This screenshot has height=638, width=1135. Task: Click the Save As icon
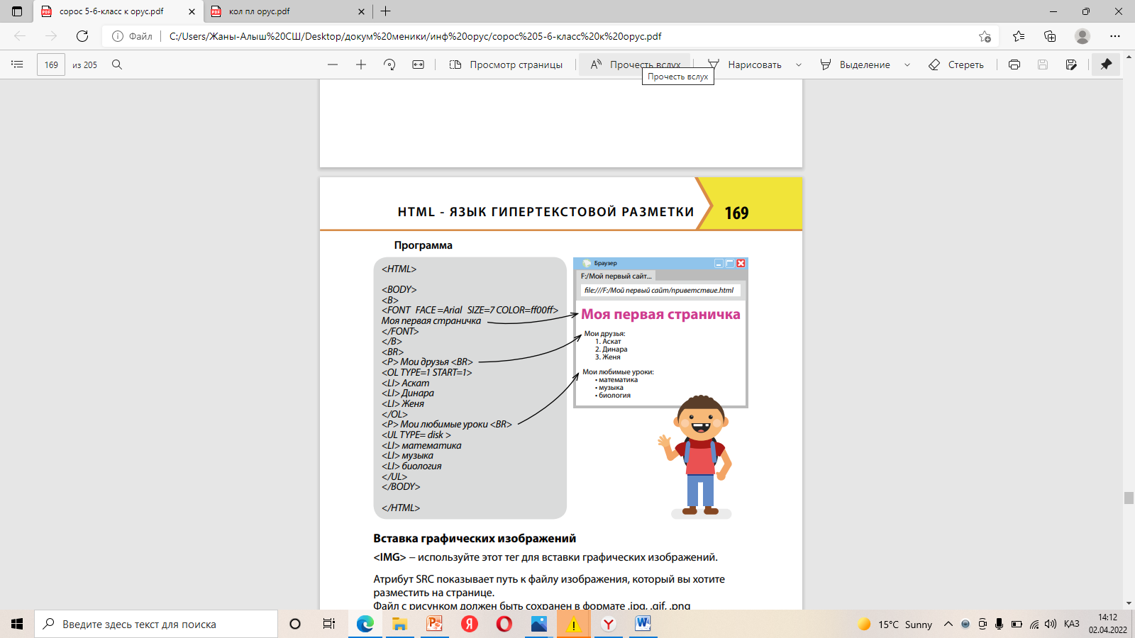(1071, 65)
